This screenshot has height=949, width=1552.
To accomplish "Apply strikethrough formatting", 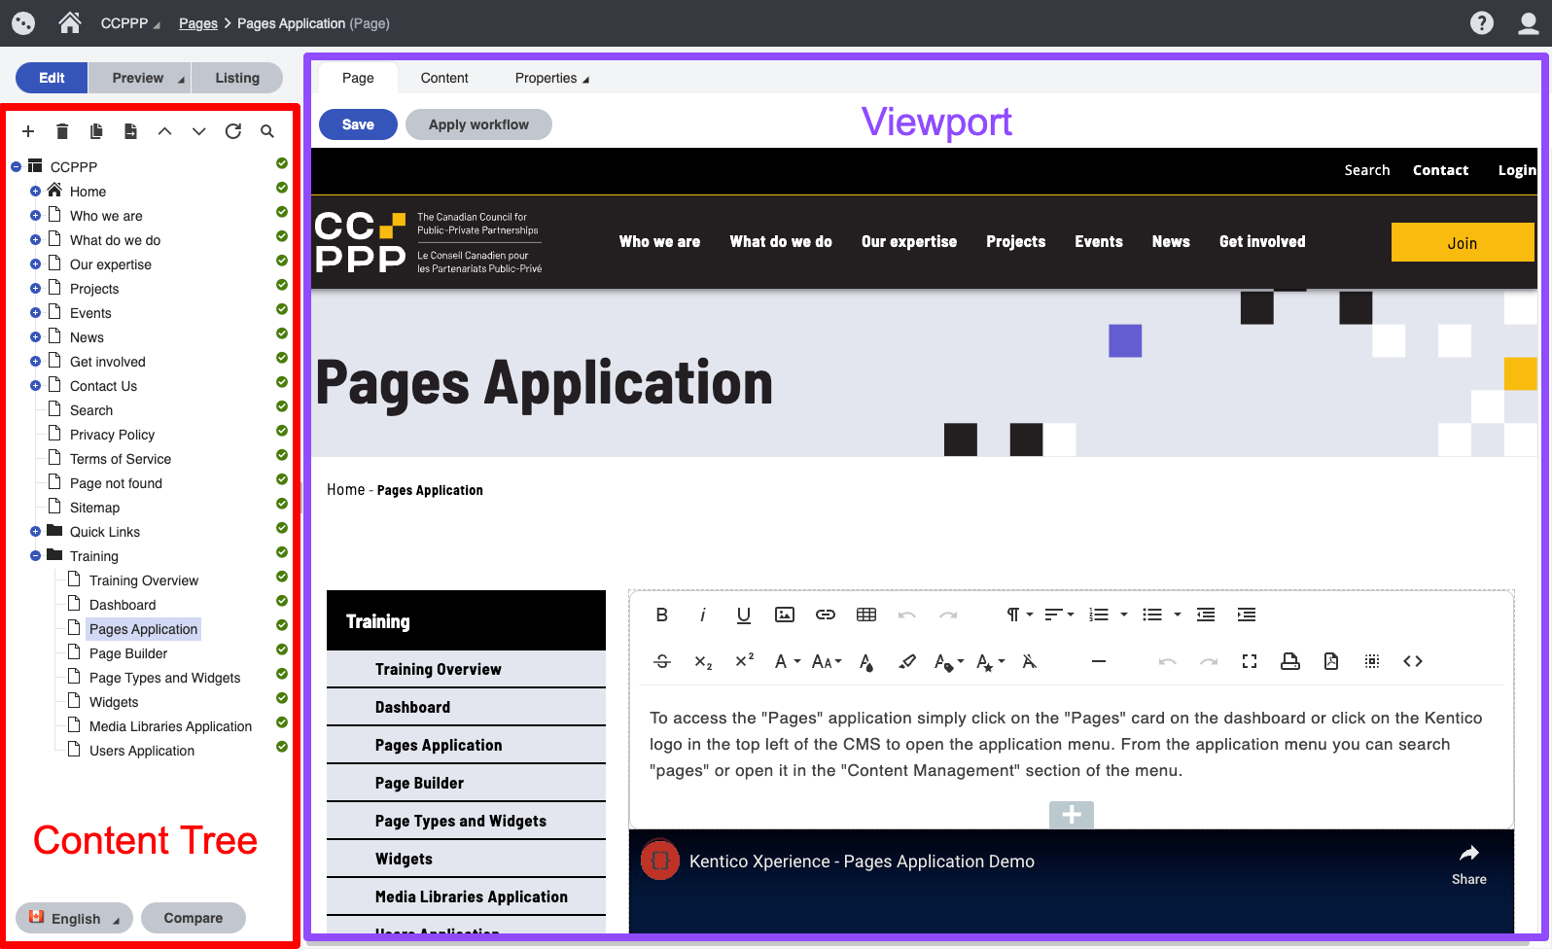I will pos(662,661).
